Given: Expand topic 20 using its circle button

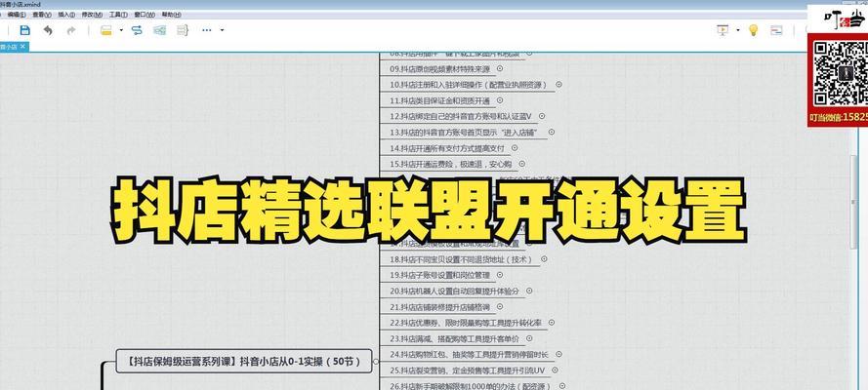Looking at the screenshot, I should 529,291.
